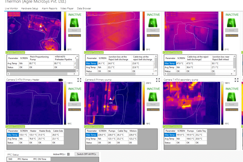Click the 36.4 °C cell
The height and width of the screenshot is (162, 243).
pyautogui.click(x=198, y=67)
